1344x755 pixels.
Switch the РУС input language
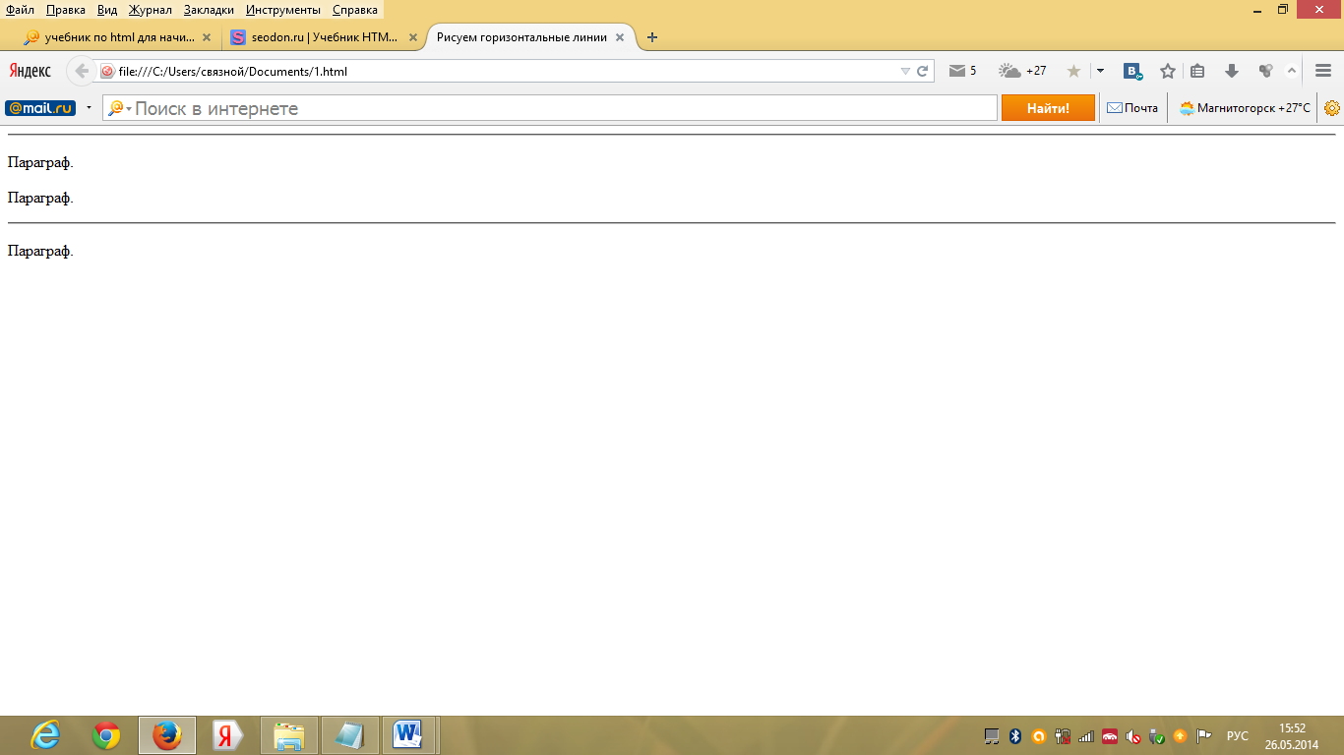tap(1238, 736)
